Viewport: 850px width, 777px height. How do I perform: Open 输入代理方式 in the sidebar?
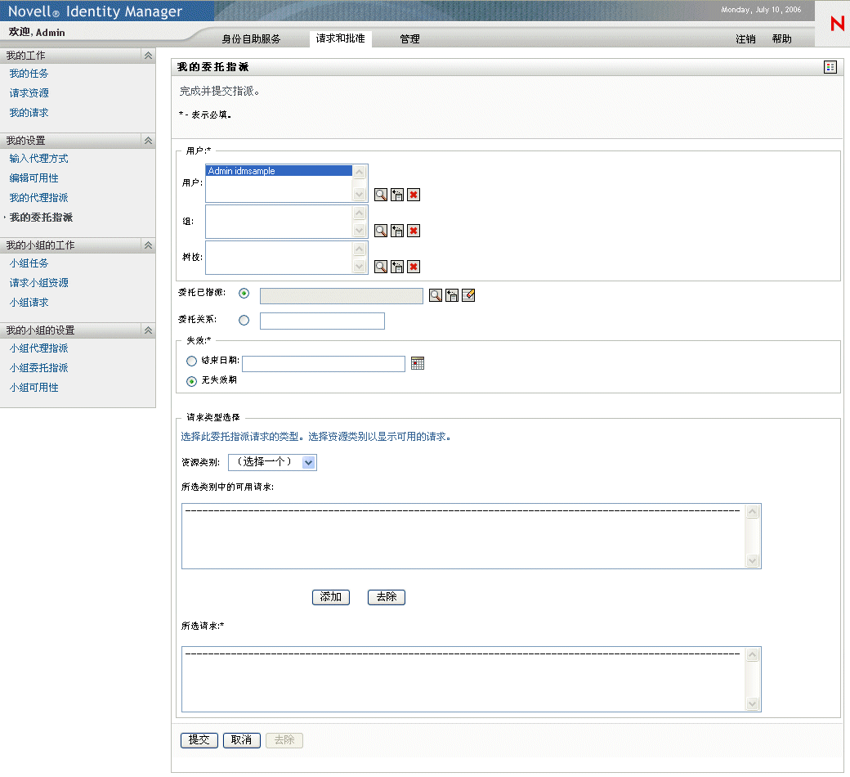(x=38, y=159)
